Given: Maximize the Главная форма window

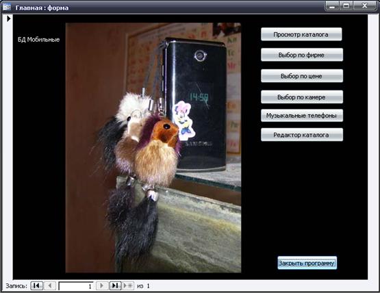Looking at the screenshot, I should (x=346, y=5).
